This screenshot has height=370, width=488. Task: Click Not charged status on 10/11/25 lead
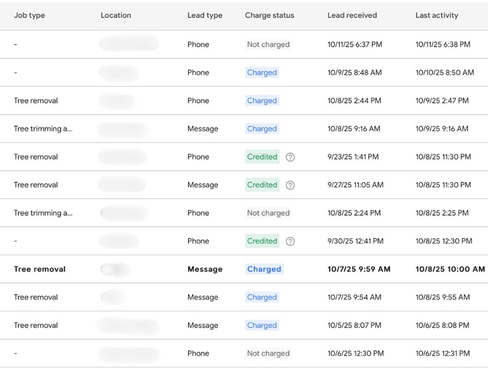pos(268,45)
